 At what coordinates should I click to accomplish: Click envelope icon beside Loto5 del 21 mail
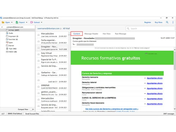pyautogui.click(x=38, y=80)
